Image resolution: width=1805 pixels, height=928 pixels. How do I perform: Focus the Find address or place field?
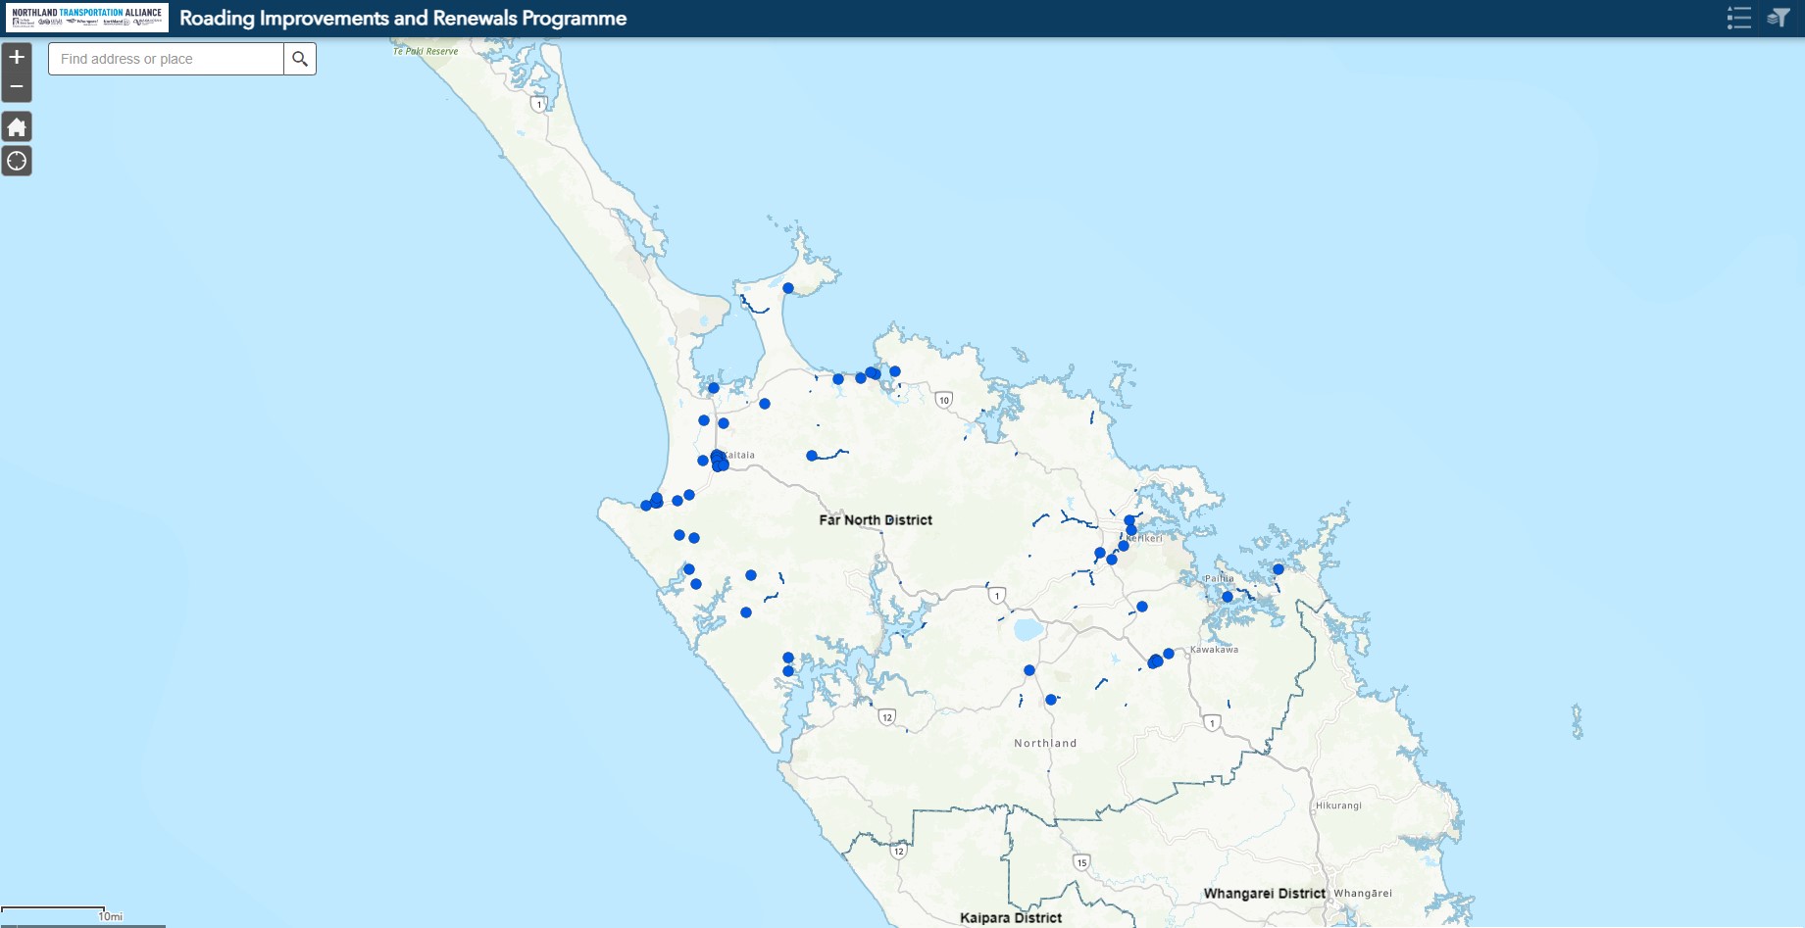(166, 59)
